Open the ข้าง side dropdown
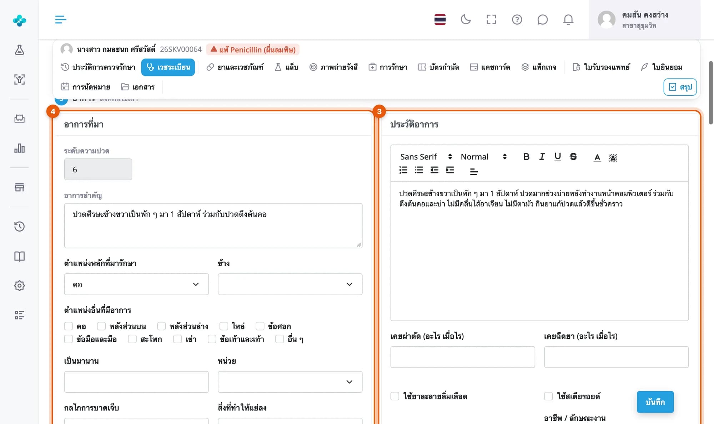This screenshot has width=714, height=424. pos(290,284)
